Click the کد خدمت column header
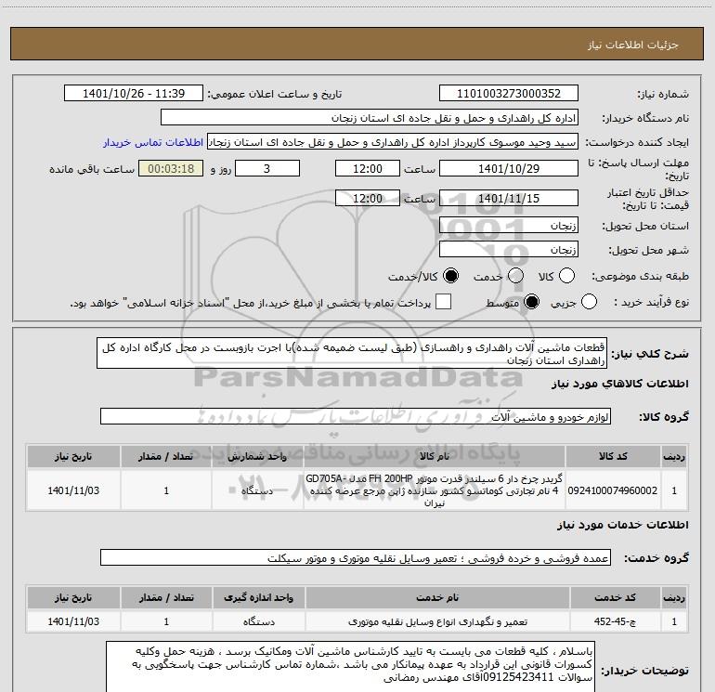 tap(615, 597)
